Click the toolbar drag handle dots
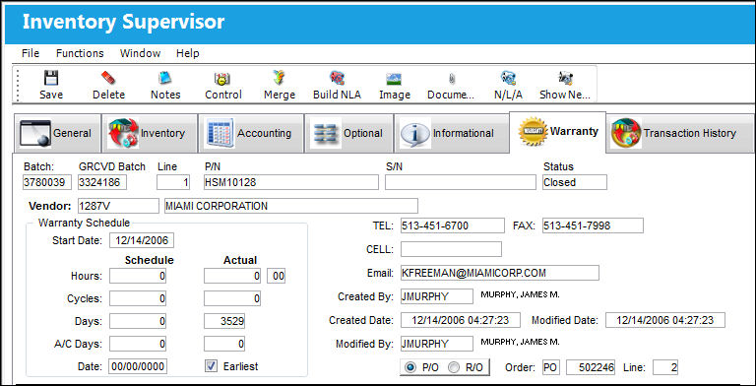The image size is (756, 386). click(x=19, y=85)
